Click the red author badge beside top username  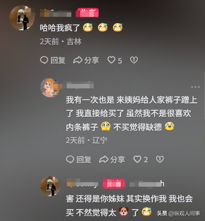pos(87,13)
